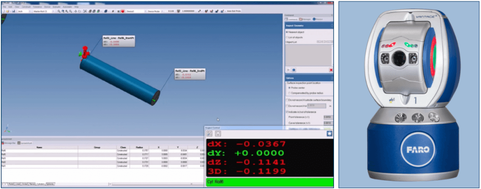
Task: Open the Automate menu
Action: [x=67, y=7]
